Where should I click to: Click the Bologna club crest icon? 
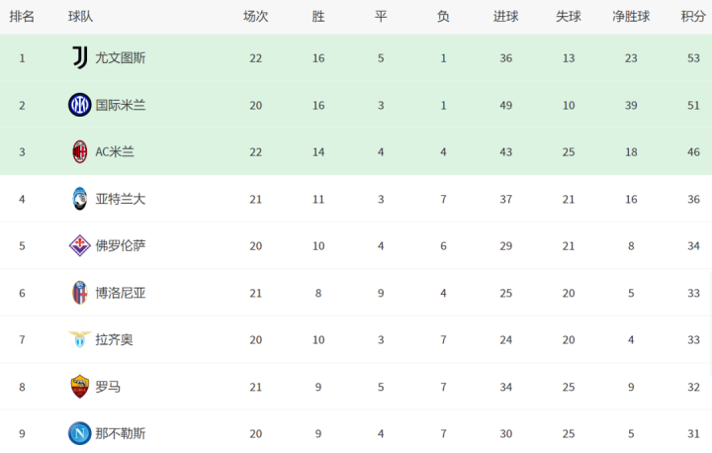[x=80, y=293]
